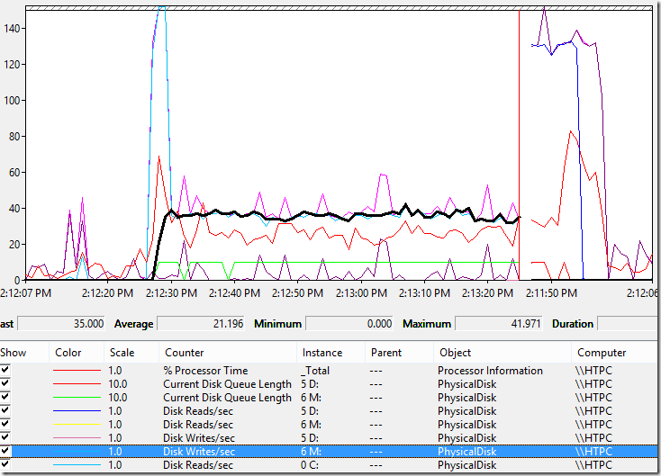Click the Average label in the statistics bar
The height and width of the screenshot is (476, 661).
(x=133, y=324)
